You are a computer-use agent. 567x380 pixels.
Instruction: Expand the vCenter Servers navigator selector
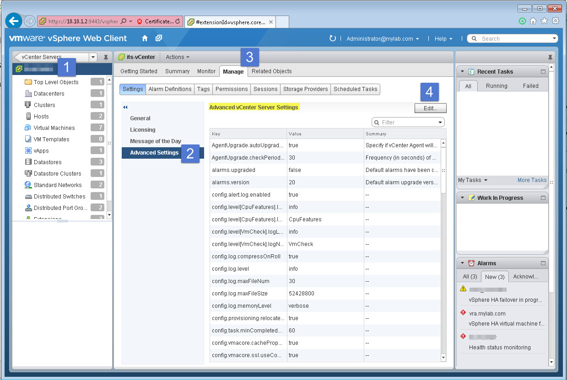click(93, 57)
